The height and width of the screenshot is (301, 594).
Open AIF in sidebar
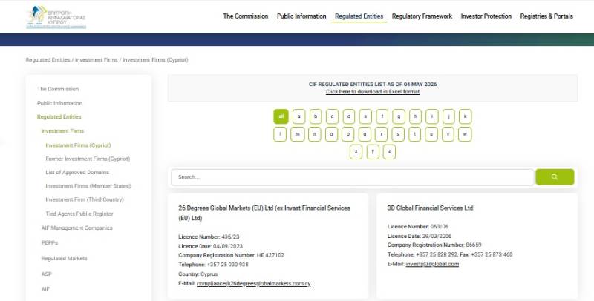click(x=45, y=289)
